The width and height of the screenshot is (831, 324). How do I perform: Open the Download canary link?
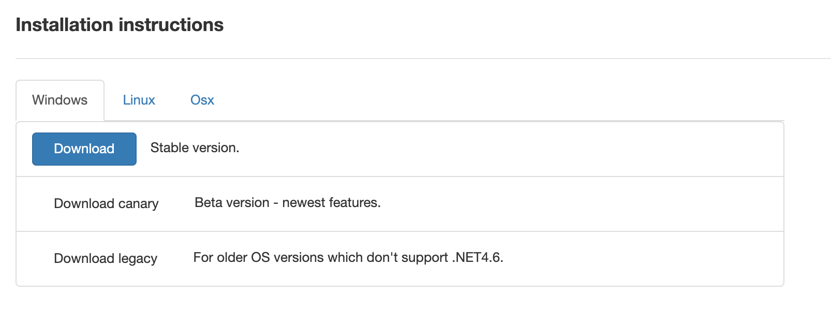pos(106,203)
